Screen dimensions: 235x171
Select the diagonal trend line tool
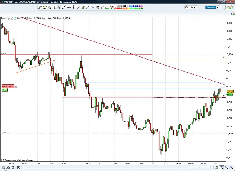[64, 8]
